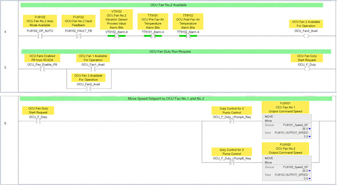Click the 'OCU Fan No.2 Auto Mode Available' description
This screenshot has height=185, width=337.
[x=40, y=21]
